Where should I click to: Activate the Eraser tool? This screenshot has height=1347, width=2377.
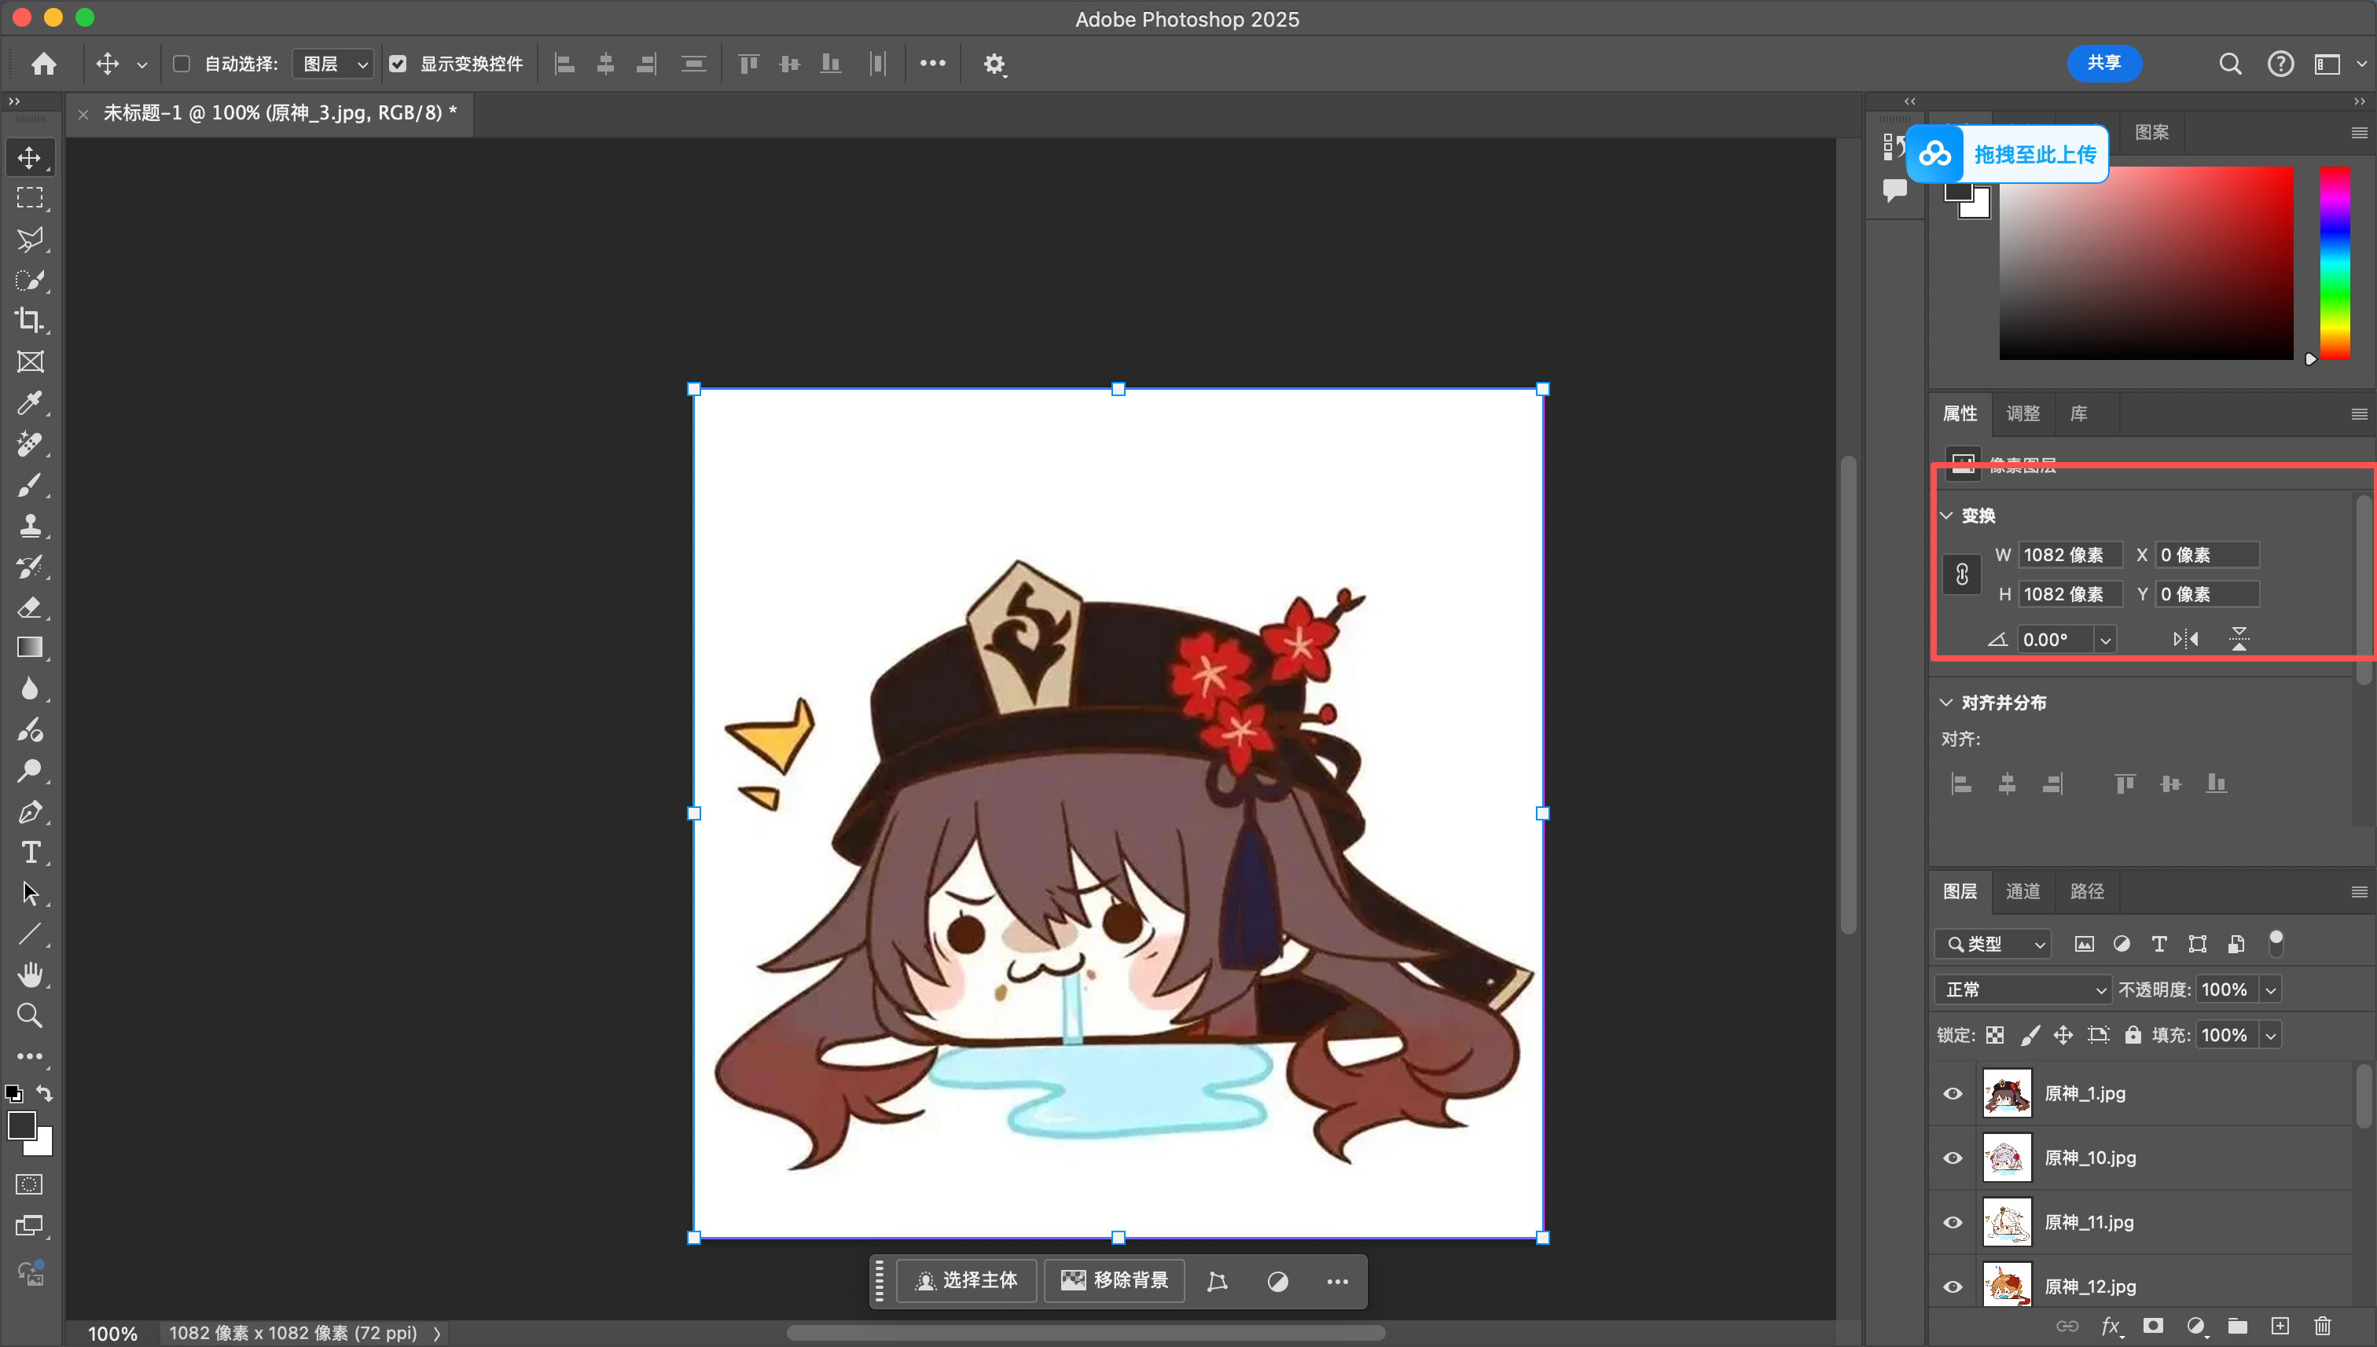tap(30, 607)
